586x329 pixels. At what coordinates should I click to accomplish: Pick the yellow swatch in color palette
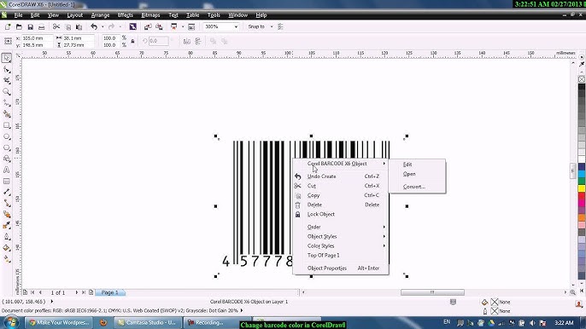pos(582,188)
